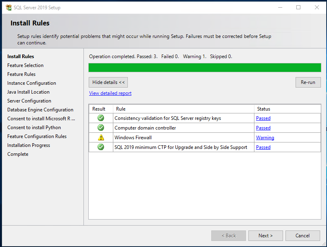
Task: Click the green progress bar
Action: (x=204, y=67)
